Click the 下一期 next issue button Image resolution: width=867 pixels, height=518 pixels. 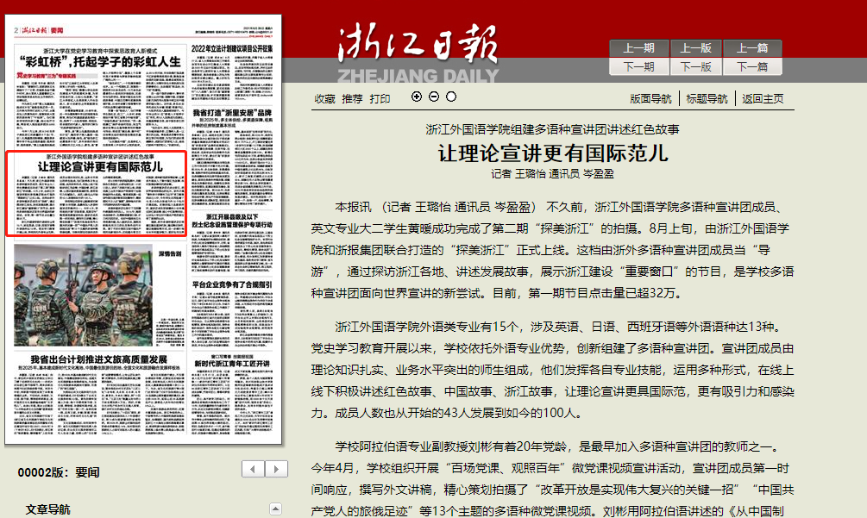click(638, 66)
